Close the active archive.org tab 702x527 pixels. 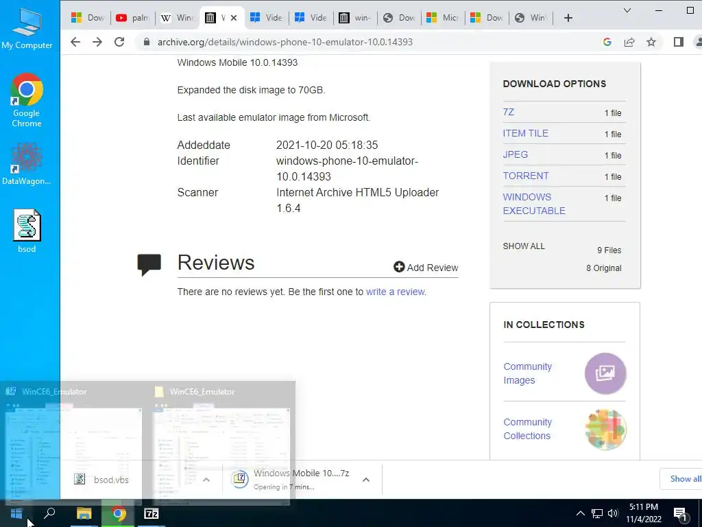[234, 18]
